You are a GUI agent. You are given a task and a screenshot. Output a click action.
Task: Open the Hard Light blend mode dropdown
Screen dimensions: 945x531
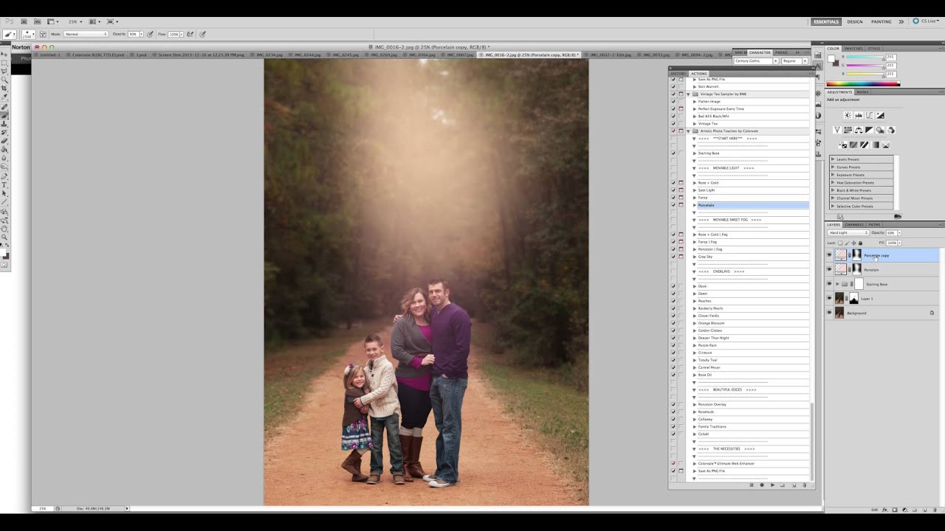[848, 233]
